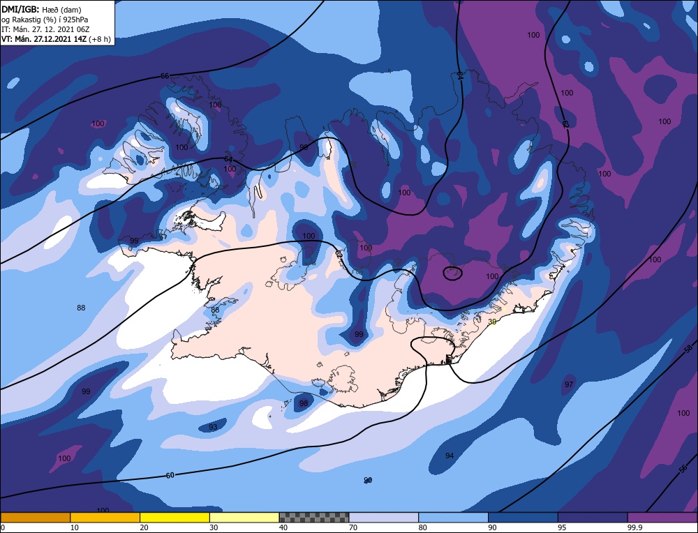Click the legend tick label '10'
The height and width of the screenshot is (533, 698).
tap(75, 527)
